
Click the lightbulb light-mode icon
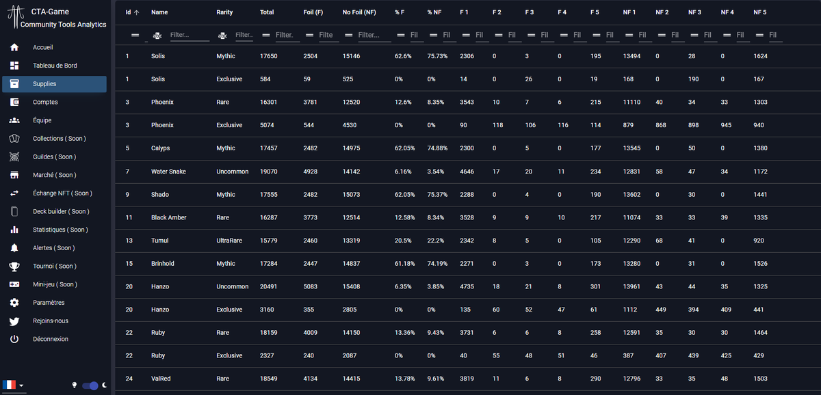coord(75,385)
